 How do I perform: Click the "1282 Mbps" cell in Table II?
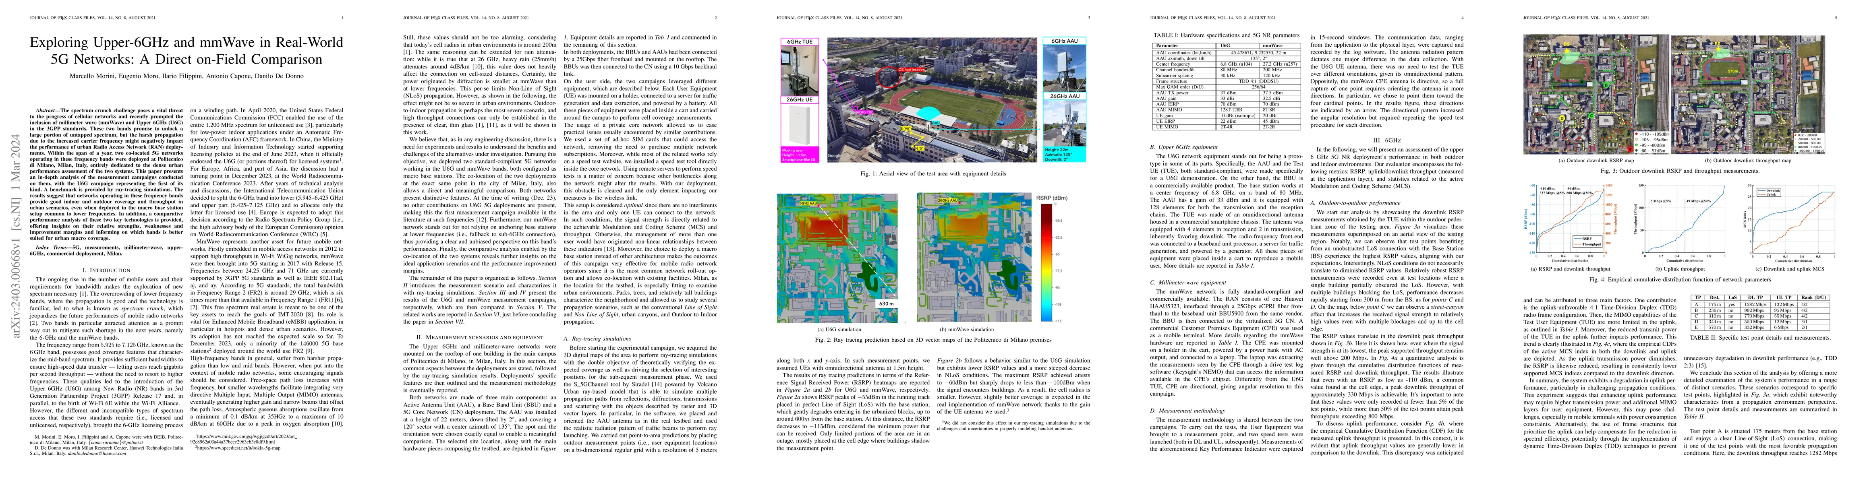(x=1755, y=305)
